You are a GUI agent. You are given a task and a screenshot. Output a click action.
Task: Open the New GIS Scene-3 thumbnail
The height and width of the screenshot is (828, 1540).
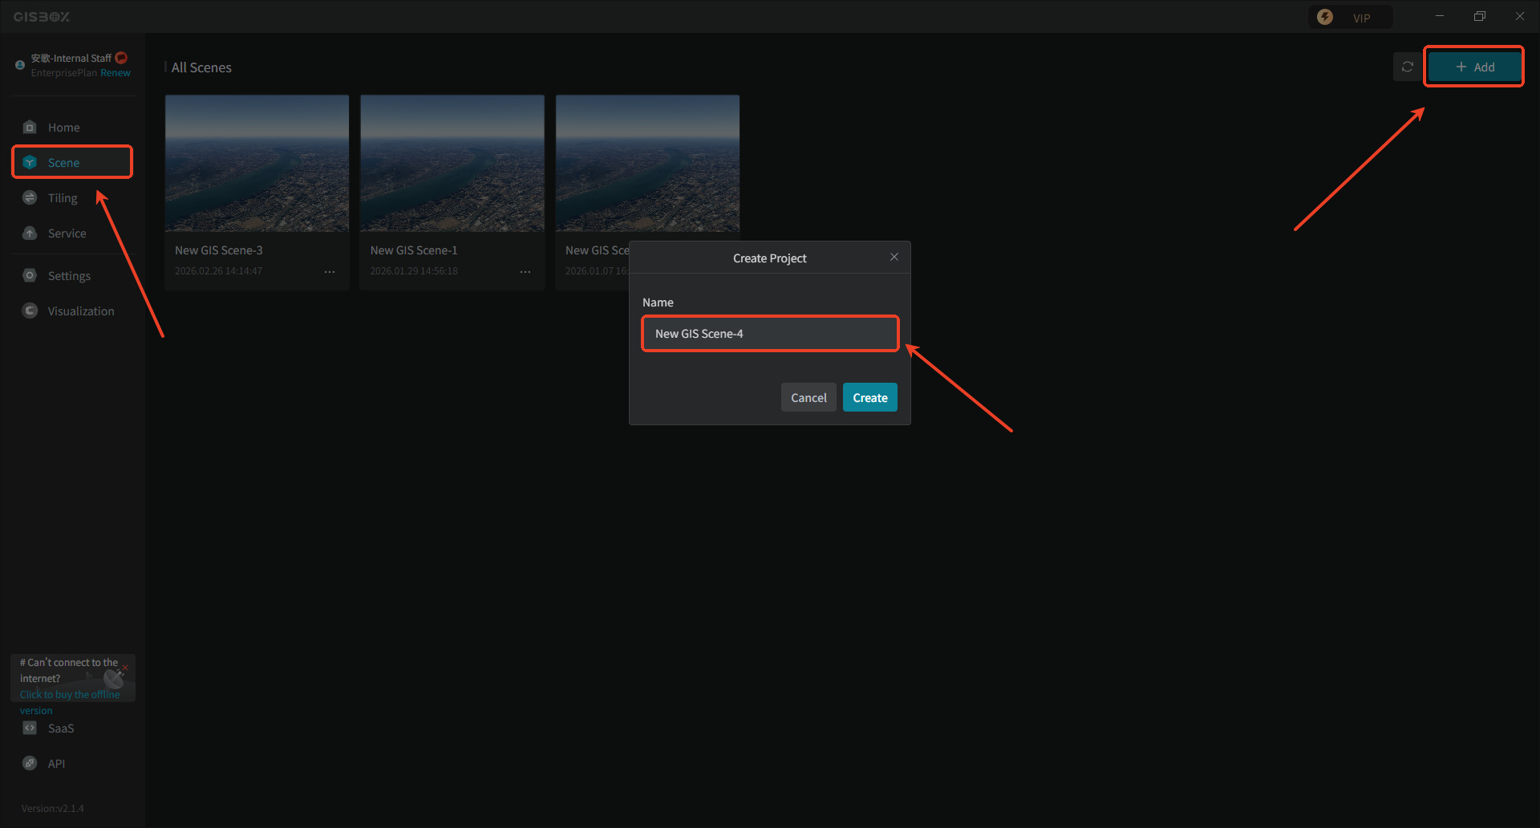pyautogui.click(x=257, y=164)
